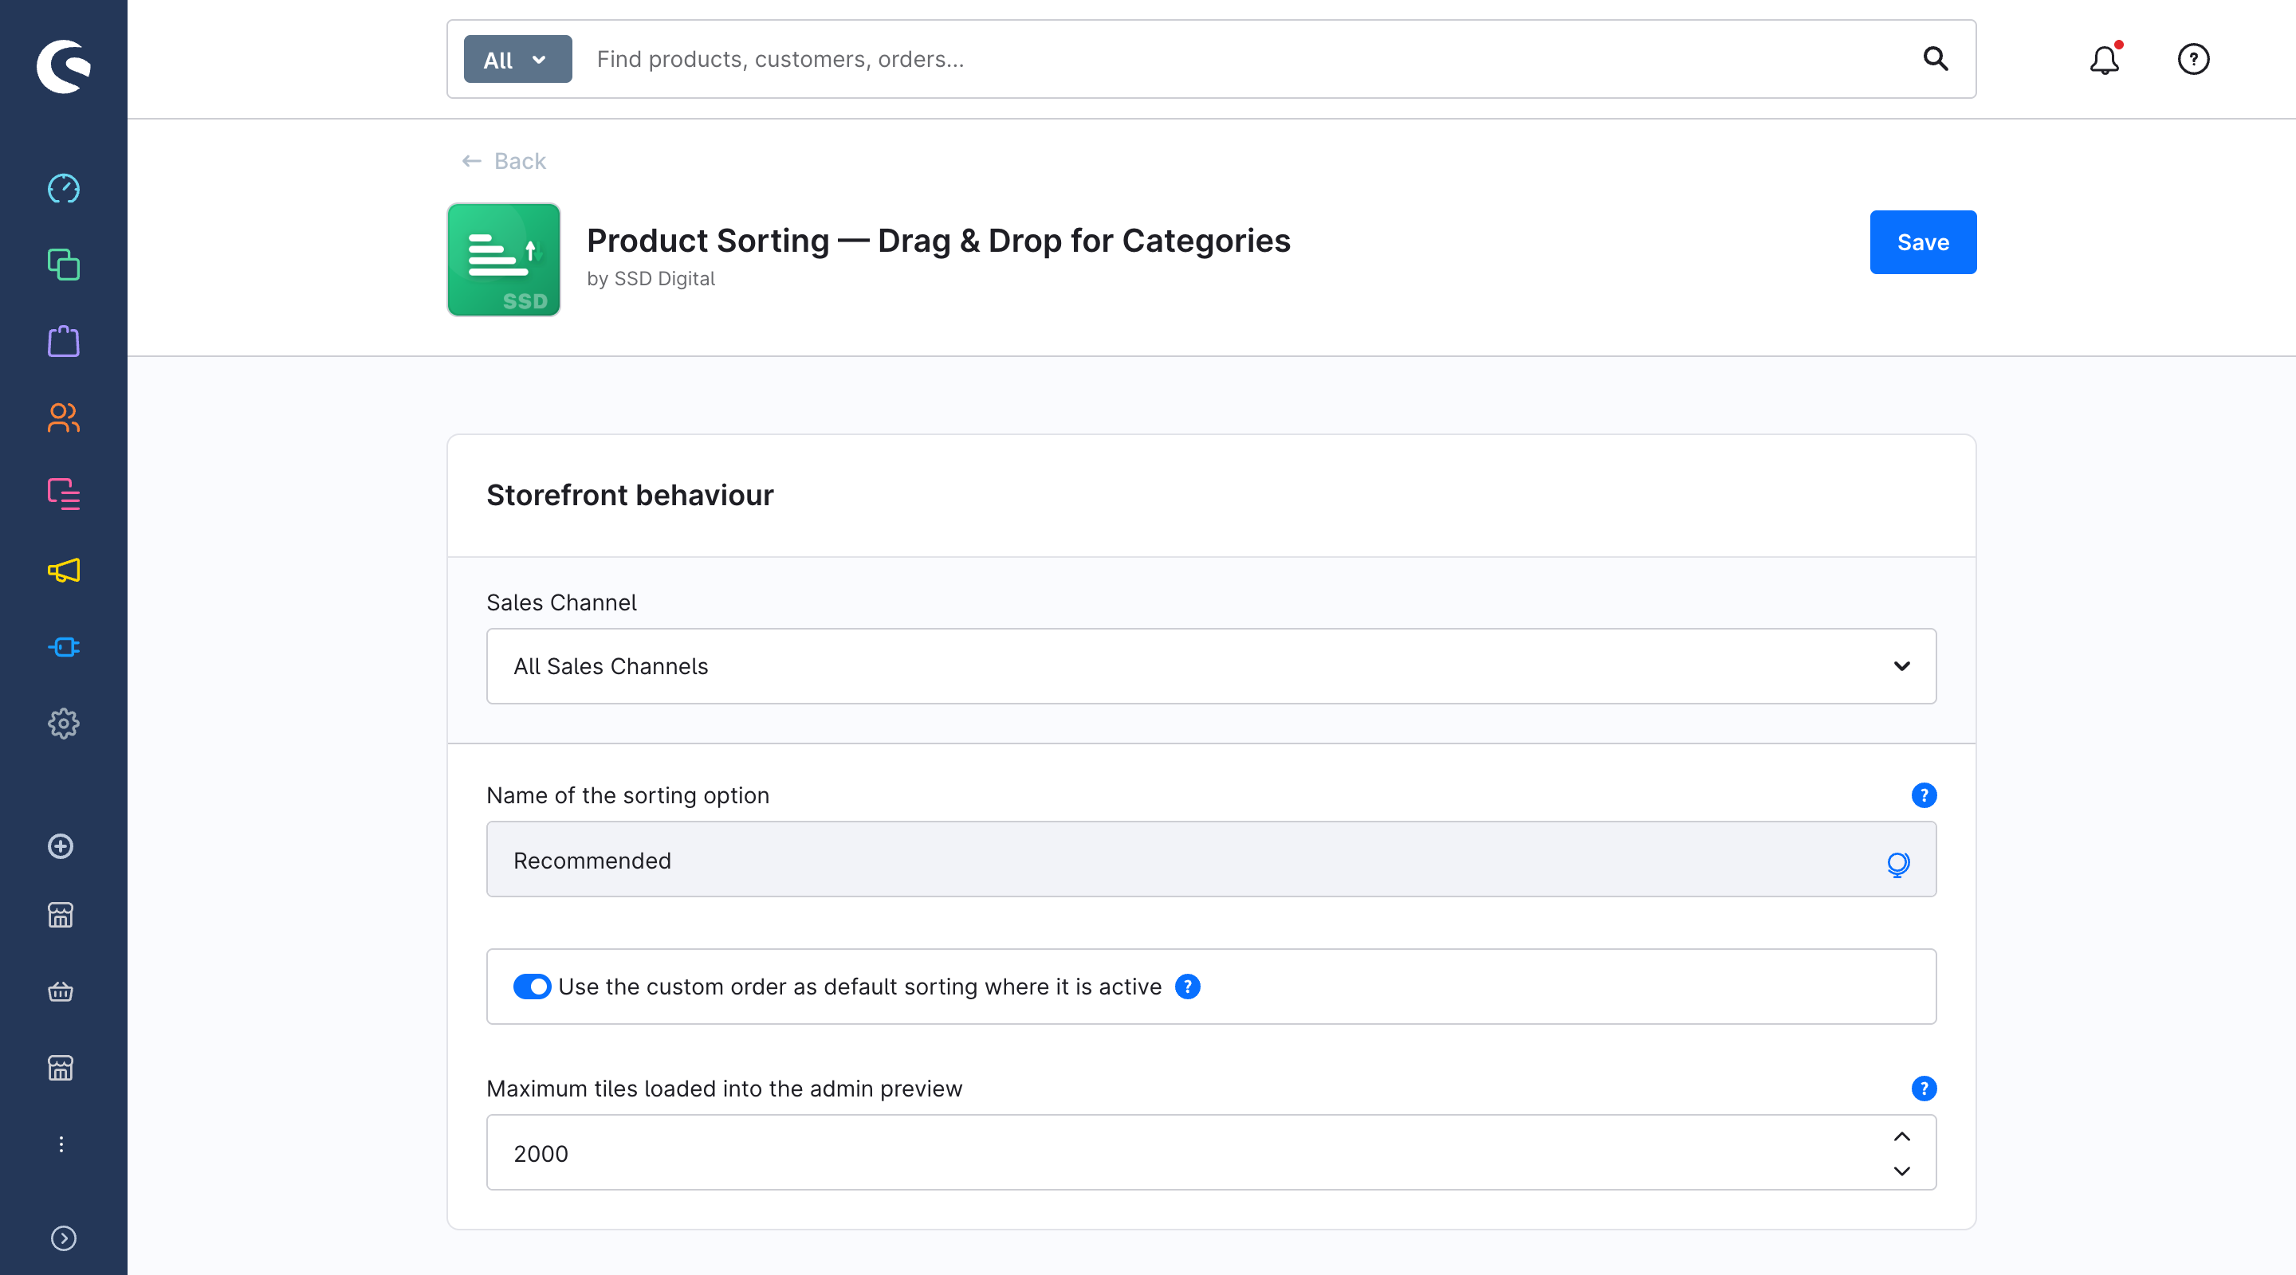2296x1275 pixels.
Task: Click the Save button
Action: click(1923, 241)
